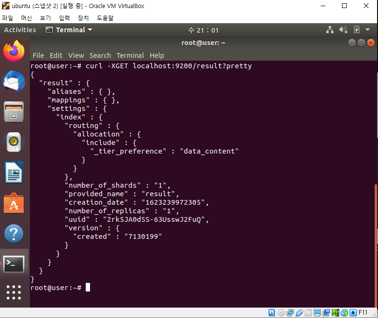
Task: Launch LibreOffice Writer from the dock
Action: pos(14,173)
